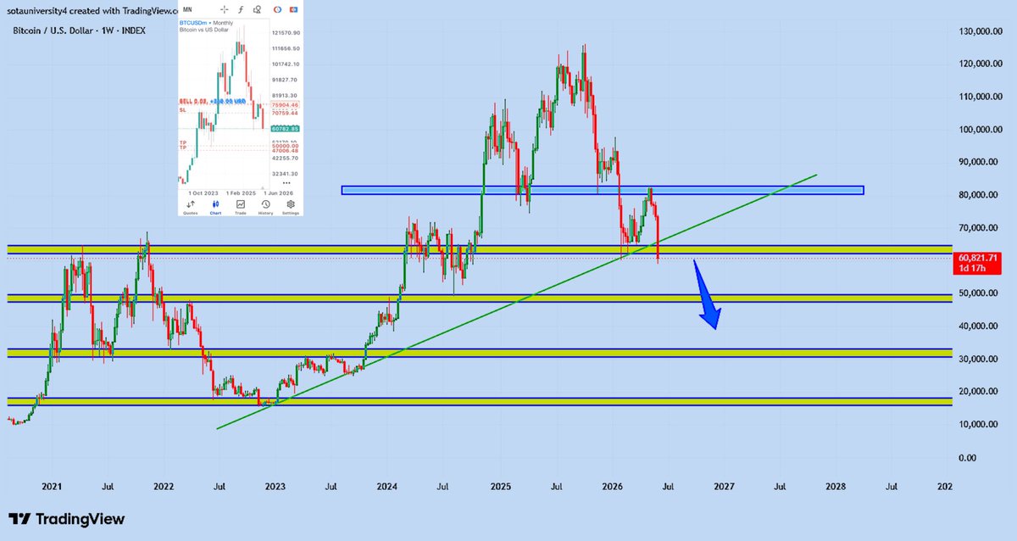Activate the crosshair tool in inset chart

[x=225, y=9]
